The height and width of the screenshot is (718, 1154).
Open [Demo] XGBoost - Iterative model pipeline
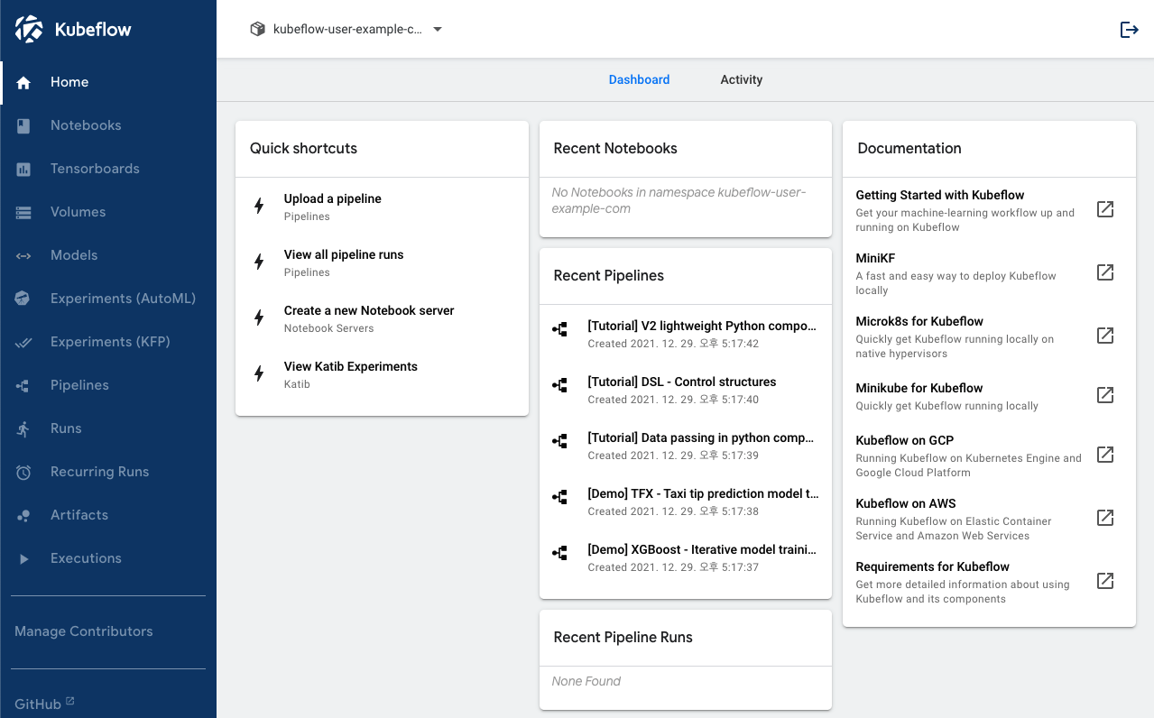(x=686, y=557)
